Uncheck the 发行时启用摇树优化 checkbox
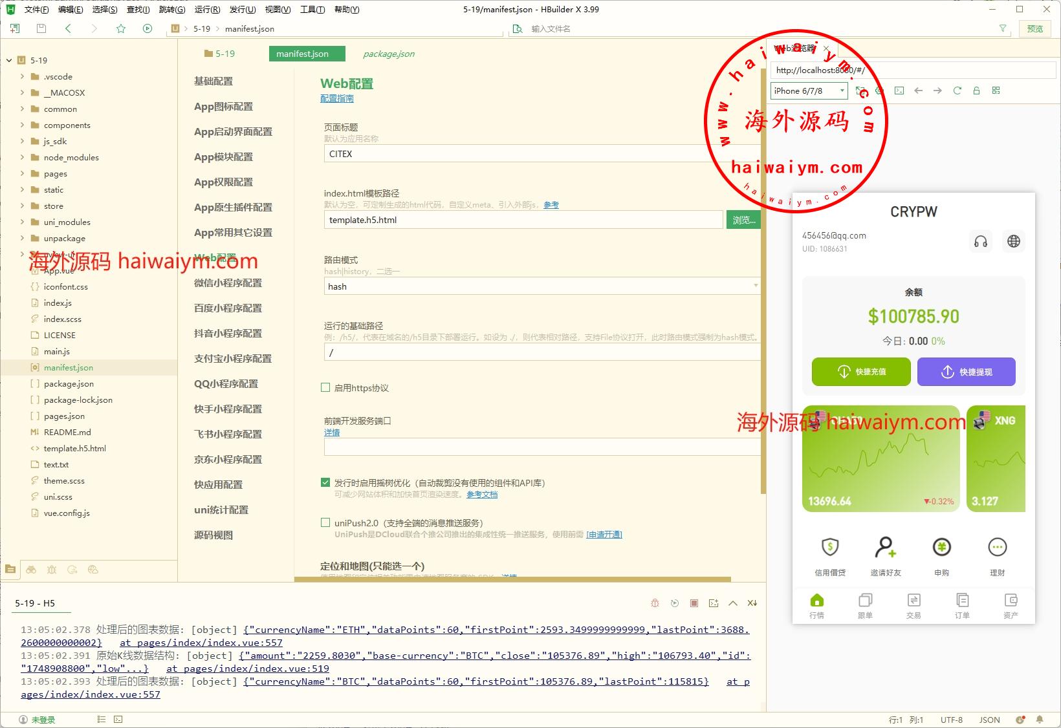This screenshot has width=1061, height=728. pos(325,482)
